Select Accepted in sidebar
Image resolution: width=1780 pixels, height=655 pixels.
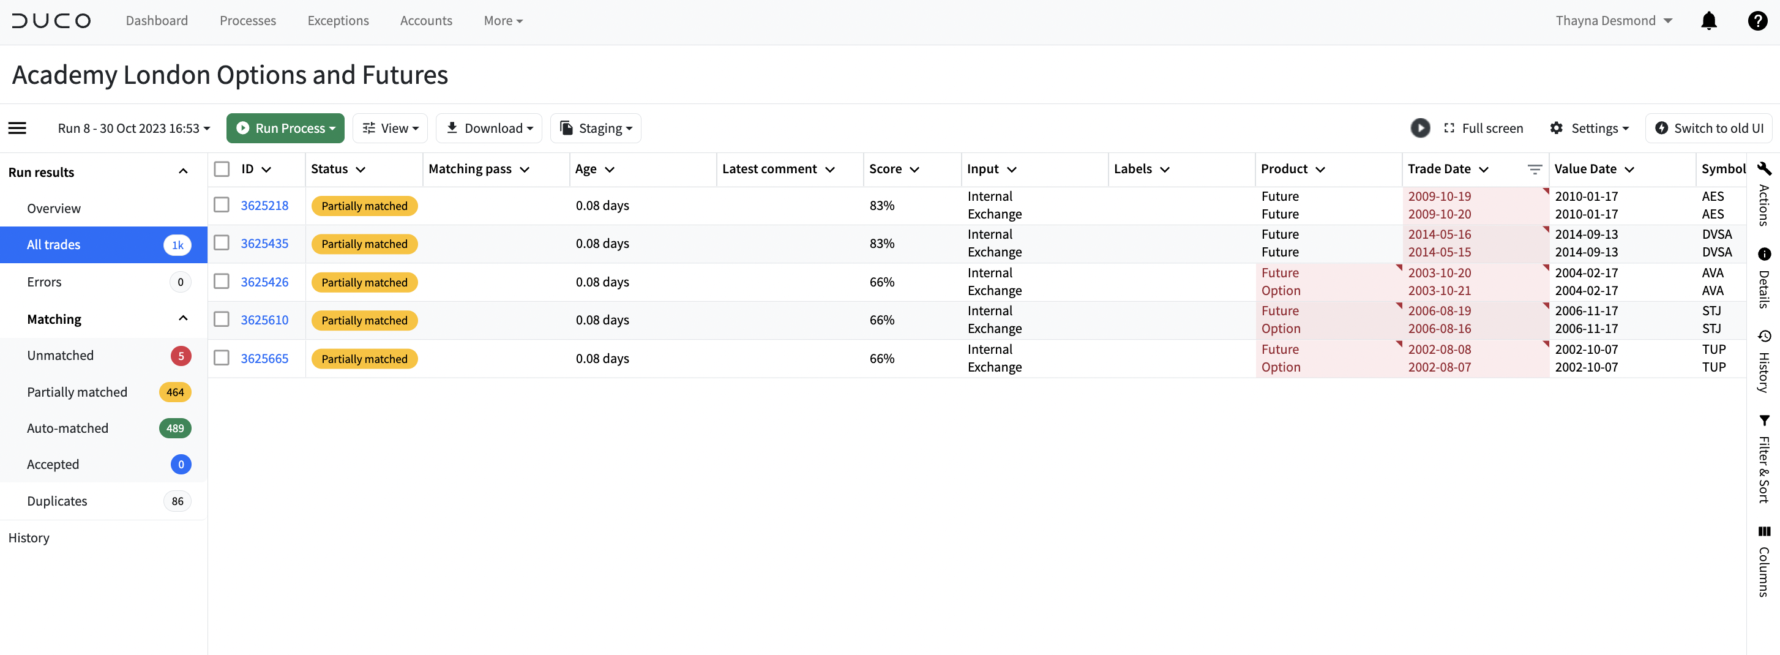(x=103, y=464)
